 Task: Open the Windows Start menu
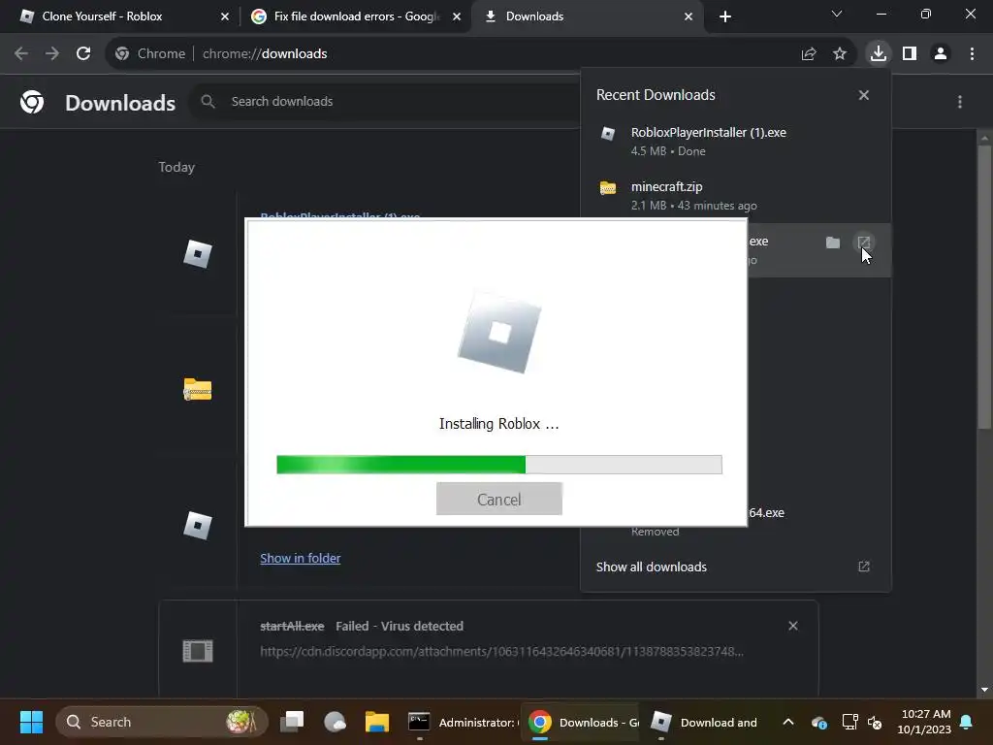pos(31,722)
